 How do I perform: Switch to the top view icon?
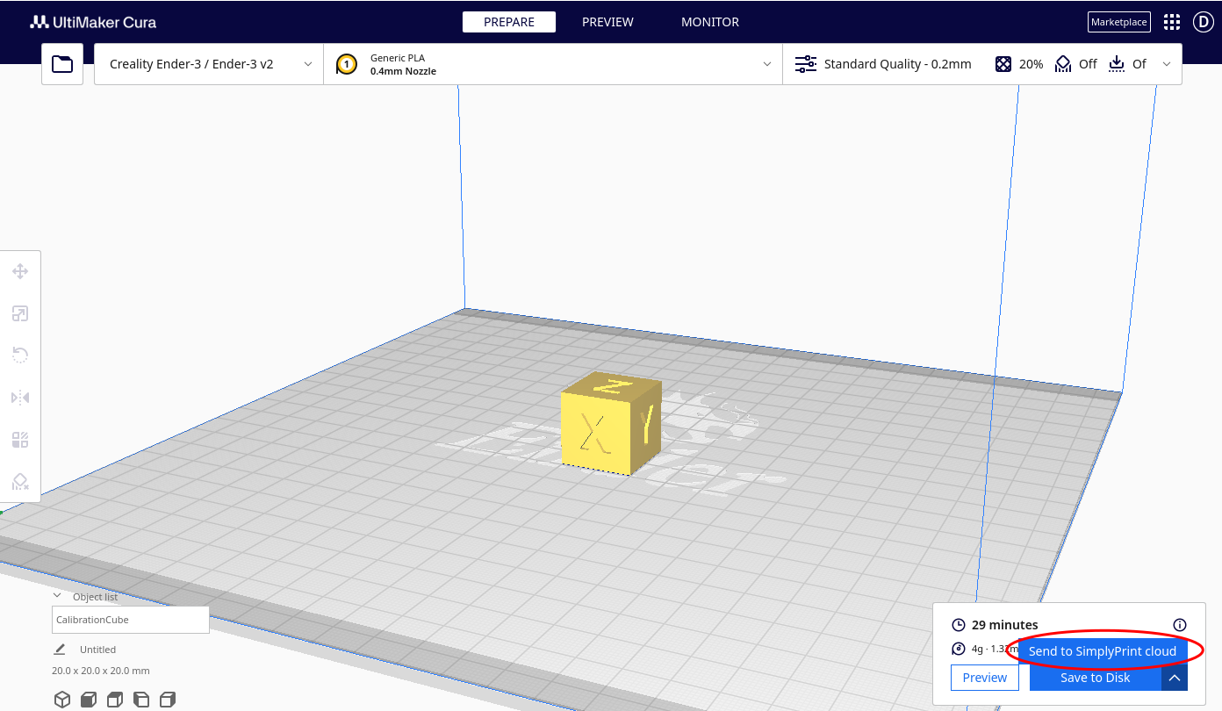(x=115, y=700)
